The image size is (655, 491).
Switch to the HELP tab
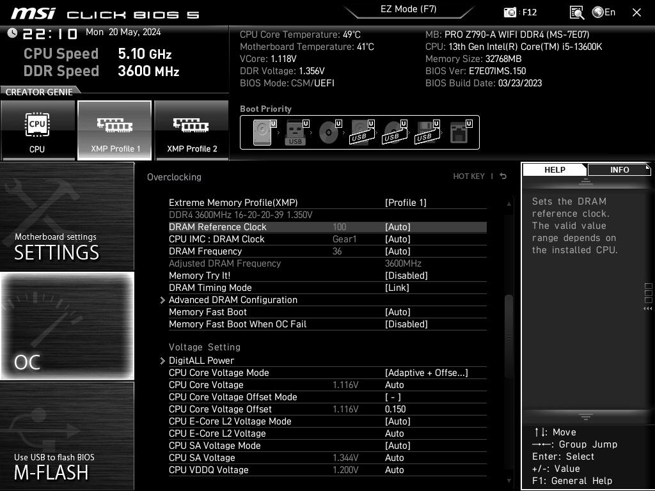555,169
